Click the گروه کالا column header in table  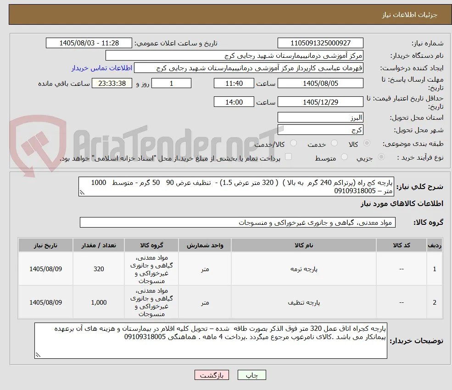[x=151, y=245]
